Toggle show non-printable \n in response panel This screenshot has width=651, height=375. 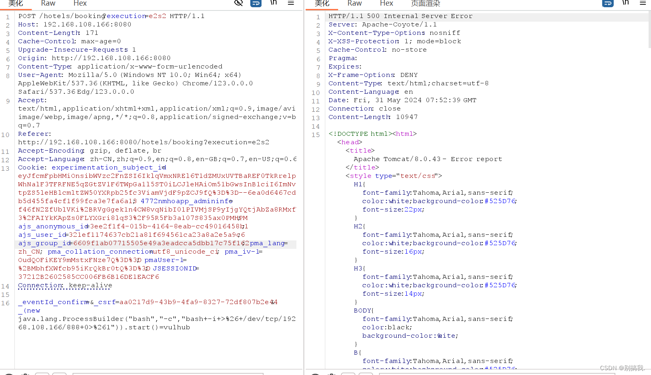pyautogui.click(x=626, y=3)
